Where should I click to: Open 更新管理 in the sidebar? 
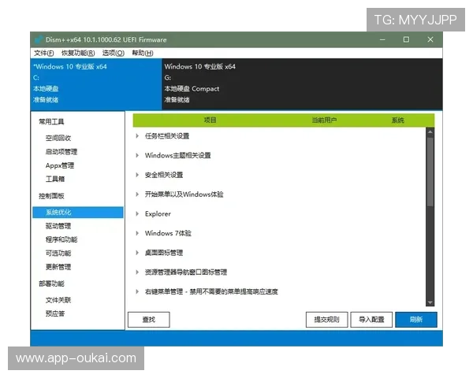(x=58, y=267)
